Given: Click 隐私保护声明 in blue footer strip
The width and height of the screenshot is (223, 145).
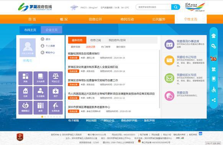Looking at the screenshot, I should (x=129, y=120).
